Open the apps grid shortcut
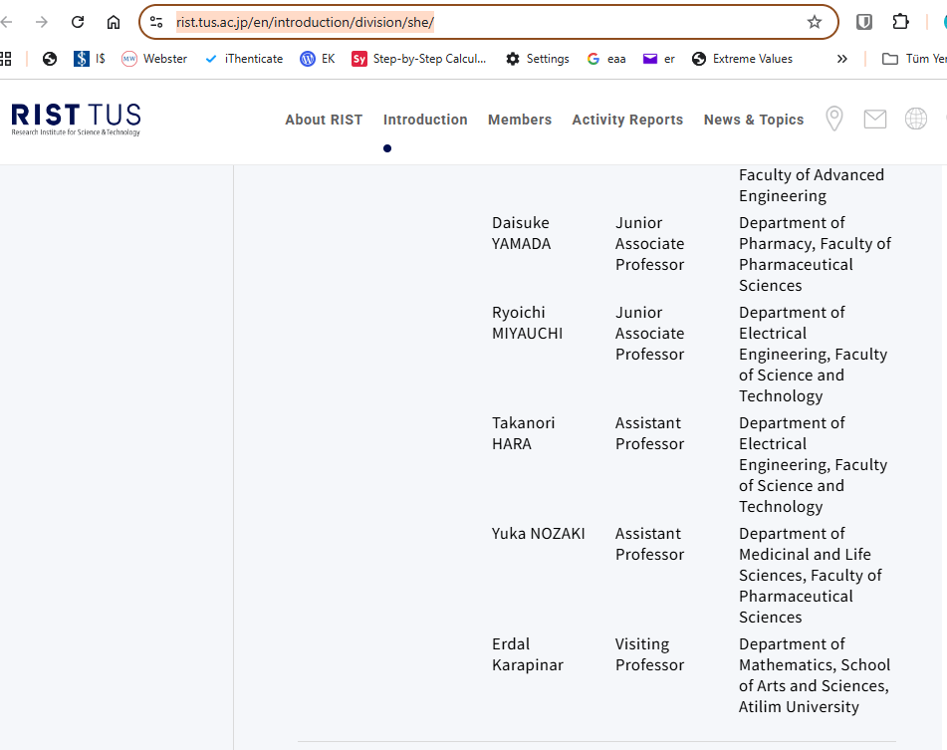This screenshot has width=947, height=750. [x=6, y=59]
